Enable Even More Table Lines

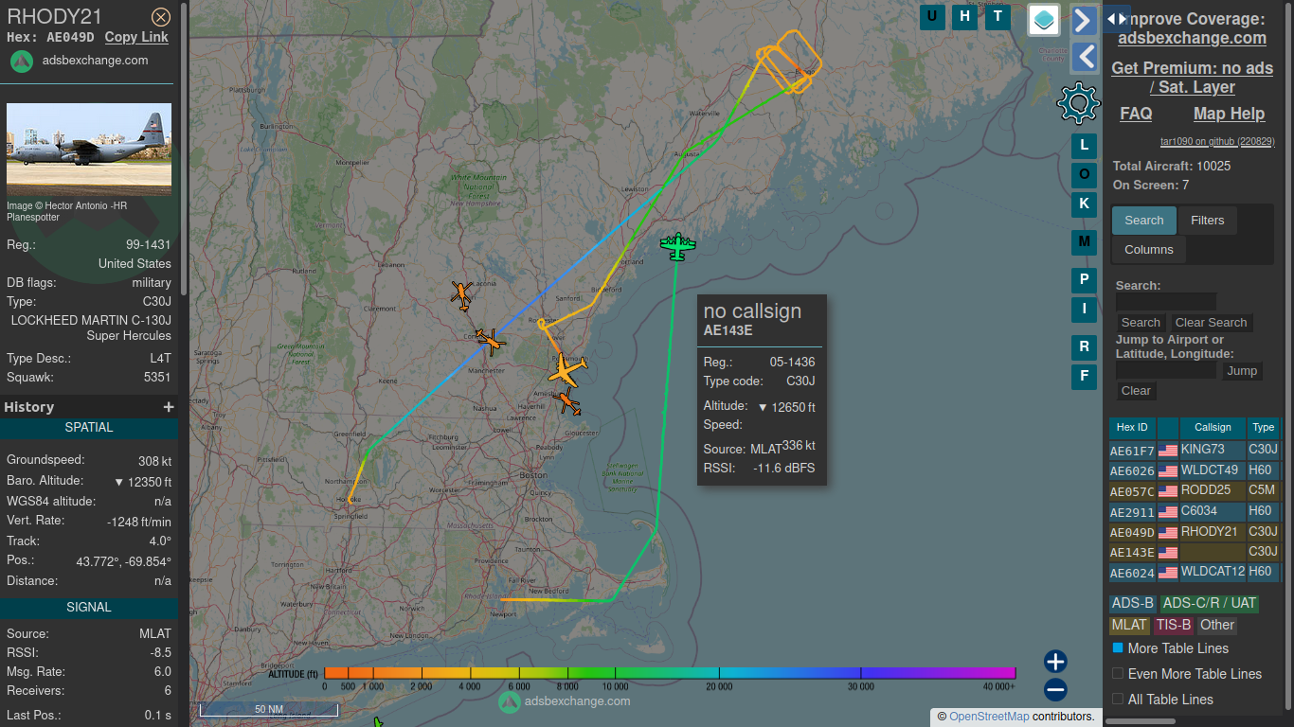coord(1118,674)
